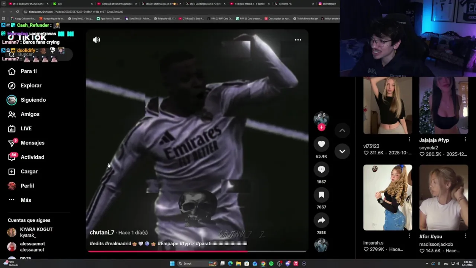The image size is (476, 268).
Task: Go to next video with down arrow
Action: coord(342,151)
